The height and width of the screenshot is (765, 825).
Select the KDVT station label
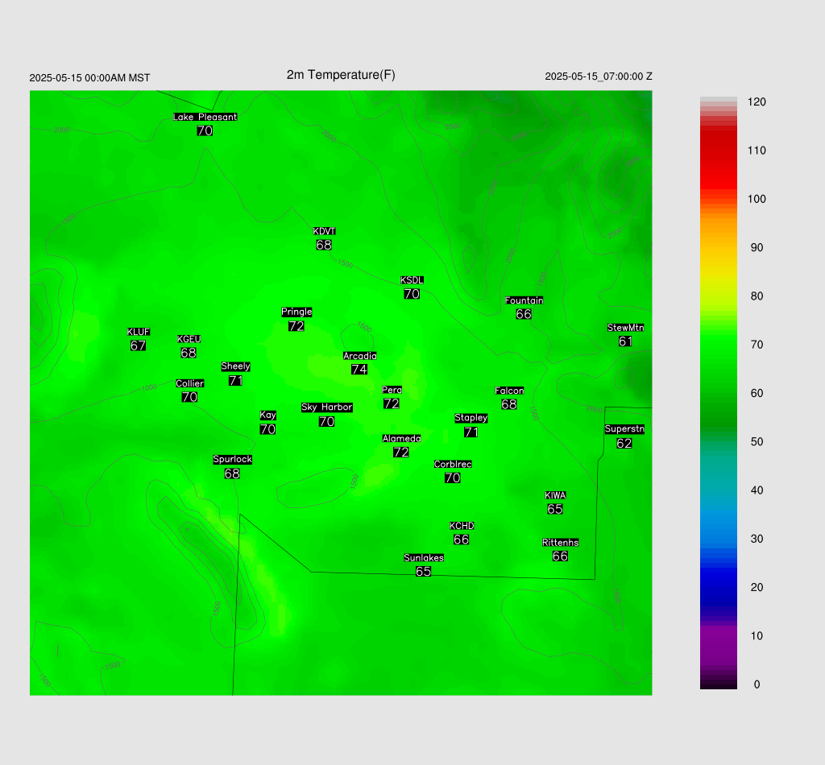point(324,231)
